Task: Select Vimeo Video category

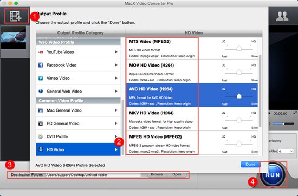Action: point(78,78)
